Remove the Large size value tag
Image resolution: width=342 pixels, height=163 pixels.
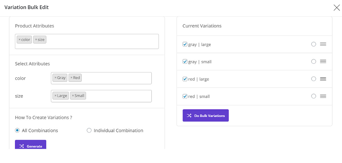pos(55,96)
